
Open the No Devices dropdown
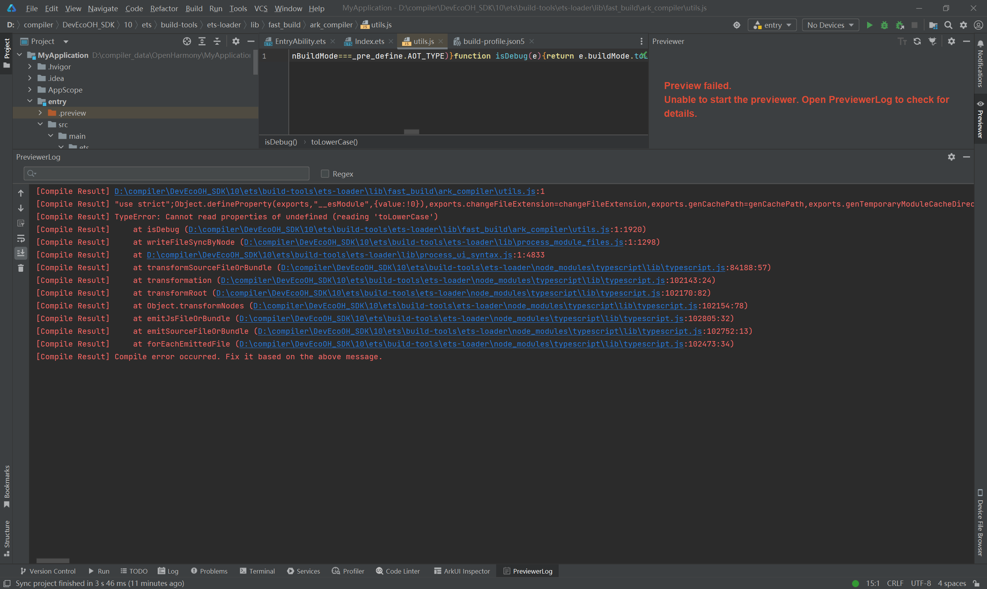830,25
